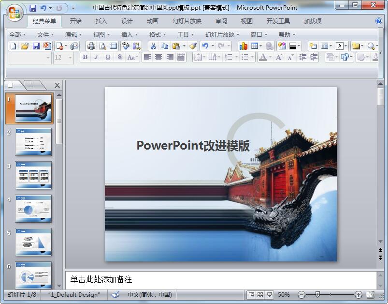Cut selection with scissors icon
Screen dimensions: 388x304
click(154, 46)
